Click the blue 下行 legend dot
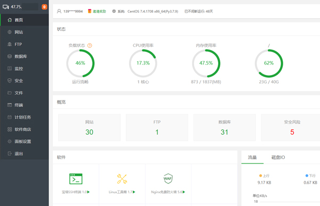The image size is (320, 206). click(x=307, y=176)
